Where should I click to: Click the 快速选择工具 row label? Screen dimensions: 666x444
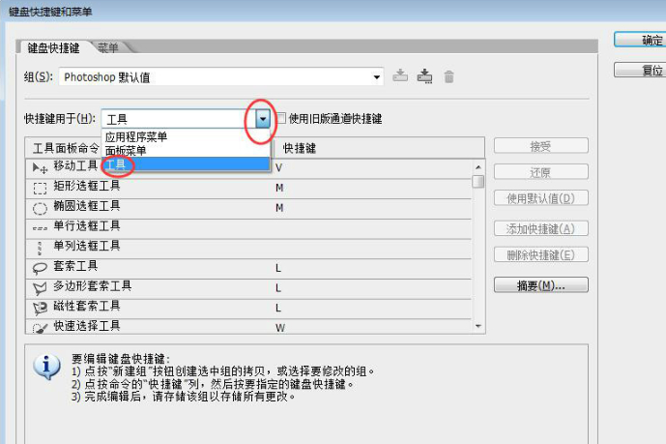[x=87, y=326]
